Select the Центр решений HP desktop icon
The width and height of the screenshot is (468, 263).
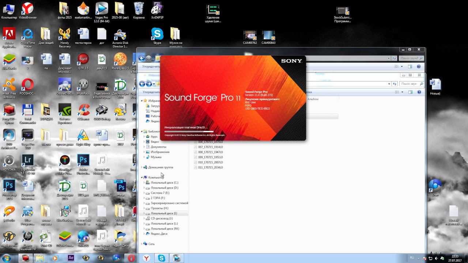pyautogui.click(x=28, y=241)
